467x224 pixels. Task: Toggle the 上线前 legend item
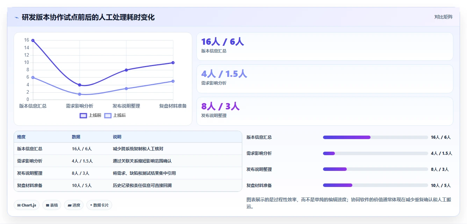[91, 115]
